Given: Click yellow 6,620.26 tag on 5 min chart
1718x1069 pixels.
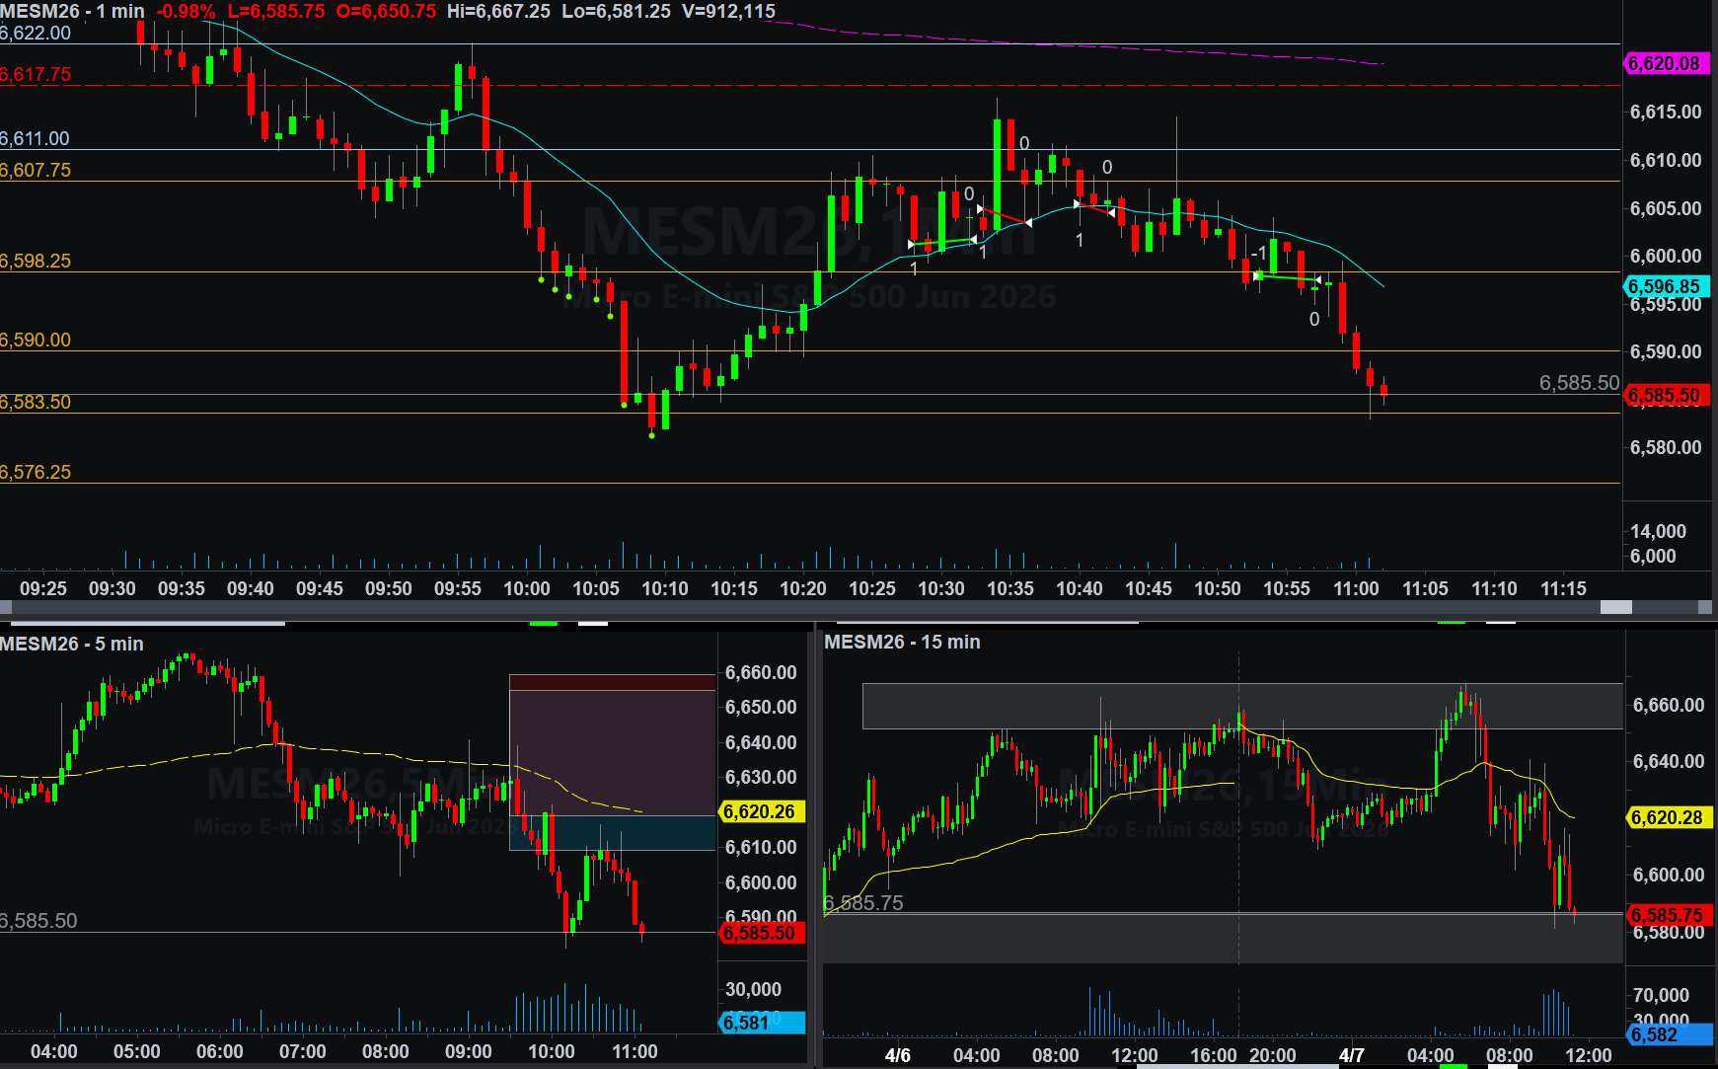Looking at the screenshot, I should click(x=760, y=811).
